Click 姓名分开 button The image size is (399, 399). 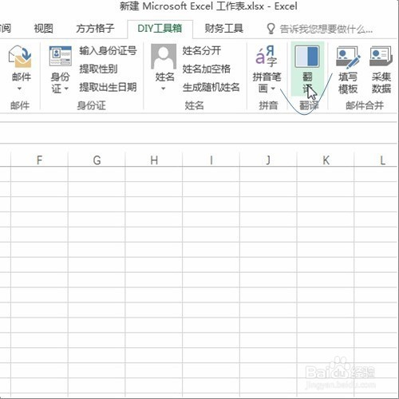(202, 50)
